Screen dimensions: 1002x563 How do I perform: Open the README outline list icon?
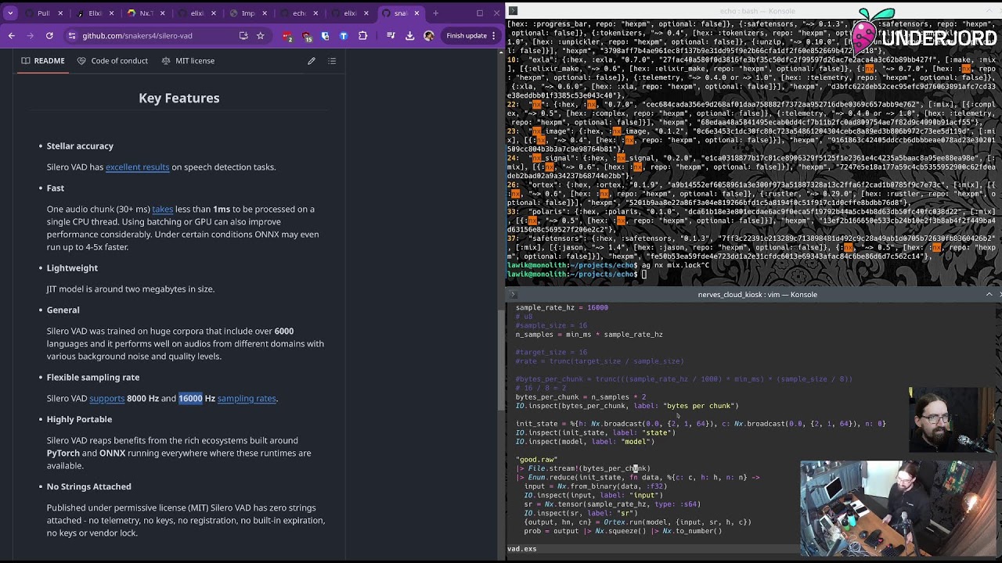point(332,61)
